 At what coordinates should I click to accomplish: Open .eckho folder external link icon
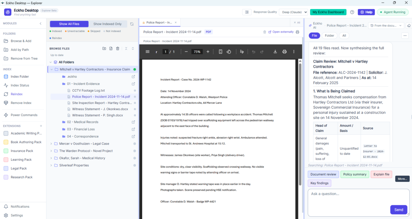pyautogui.click(x=133, y=77)
